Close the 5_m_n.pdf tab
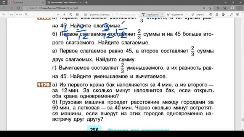This screenshot has height=137, width=244. pyautogui.click(x=43, y=3)
